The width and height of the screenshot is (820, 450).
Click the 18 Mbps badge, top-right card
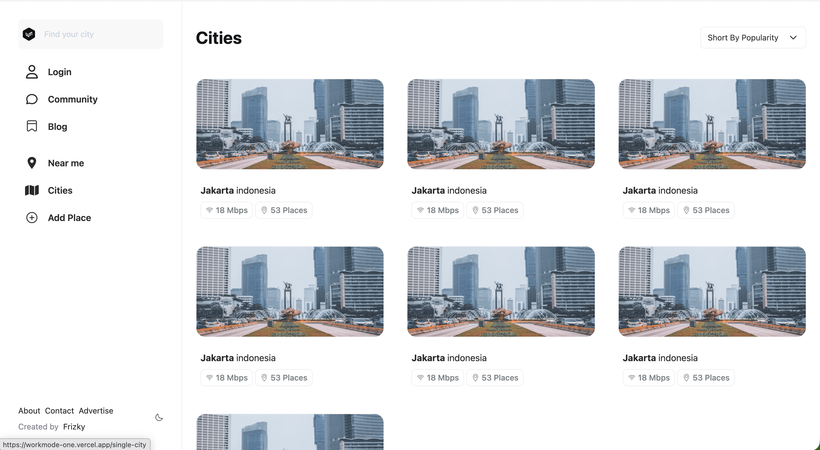pyautogui.click(x=648, y=210)
